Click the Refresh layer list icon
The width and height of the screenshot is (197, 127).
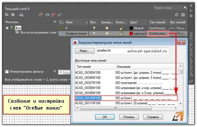point(177,15)
